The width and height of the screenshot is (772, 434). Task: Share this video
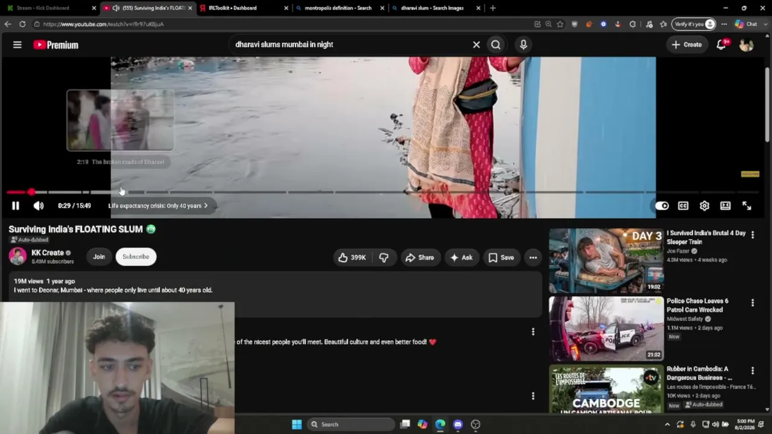(x=420, y=257)
